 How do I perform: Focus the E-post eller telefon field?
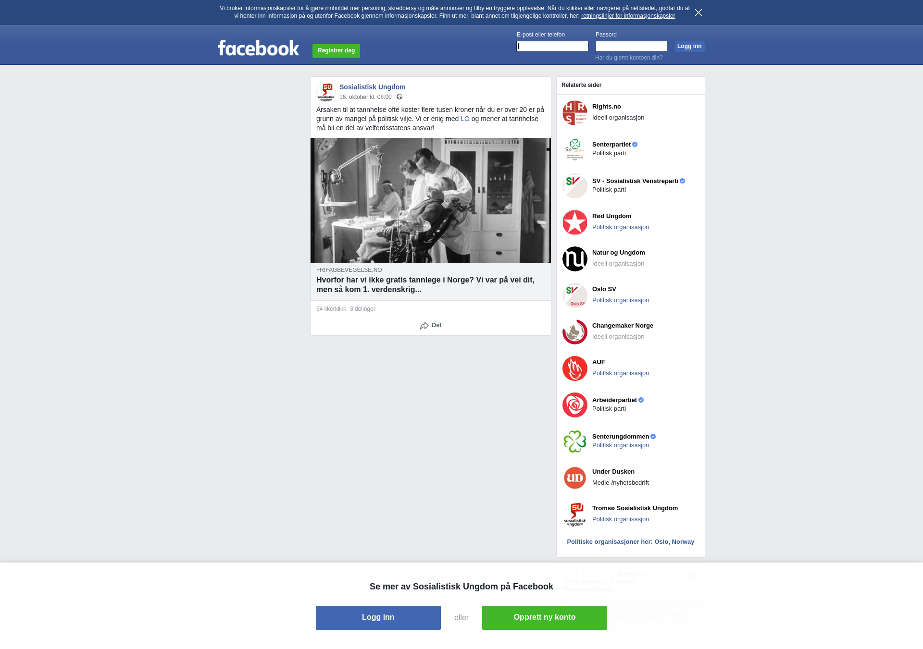pyautogui.click(x=552, y=46)
